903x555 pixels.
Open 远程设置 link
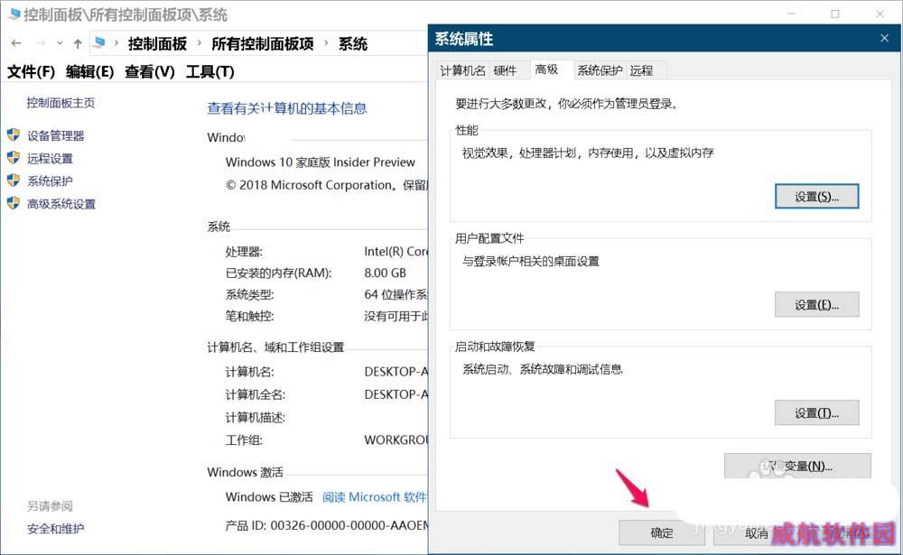pyautogui.click(x=50, y=158)
